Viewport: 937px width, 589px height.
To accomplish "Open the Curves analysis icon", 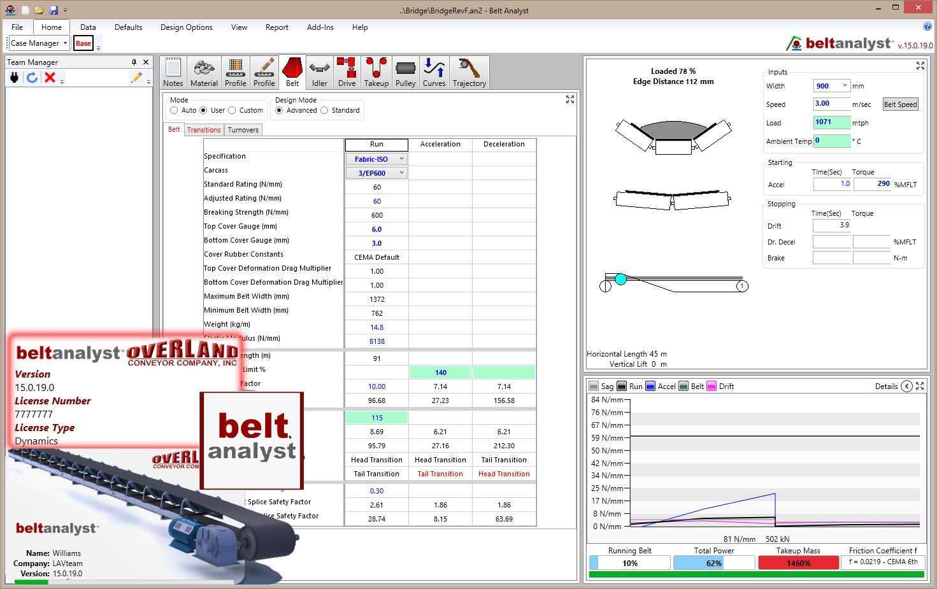I will (434, 71).
